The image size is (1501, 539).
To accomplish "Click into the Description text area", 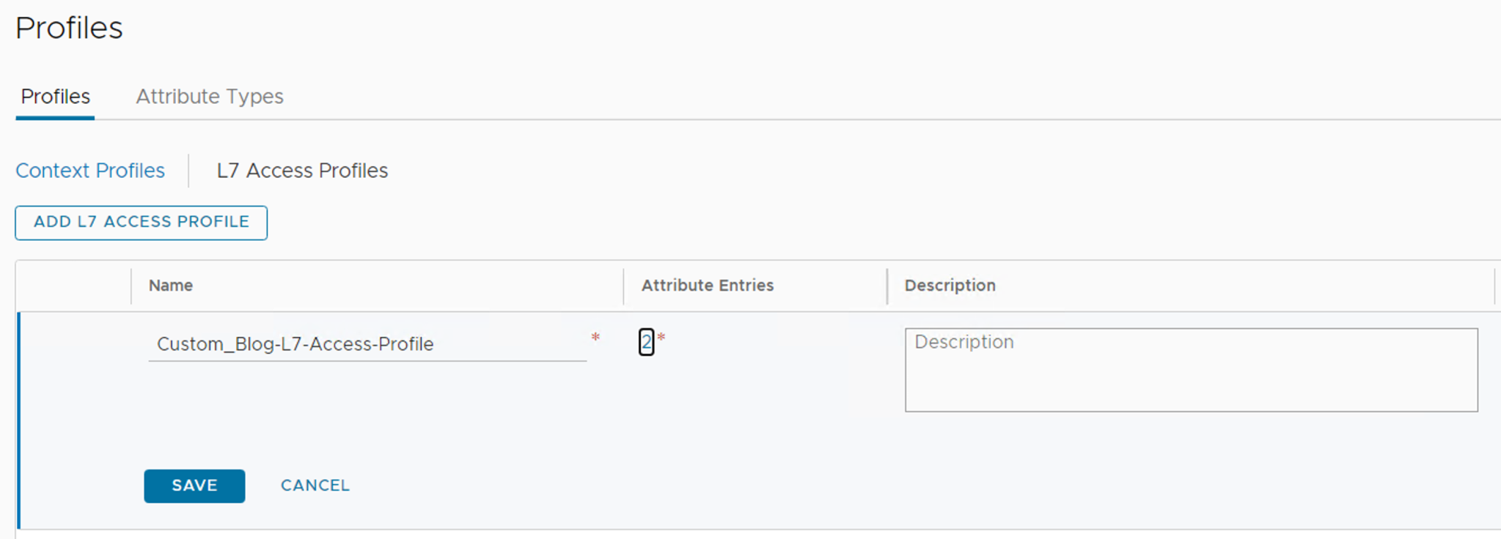I will click(x=1191, y=370).
